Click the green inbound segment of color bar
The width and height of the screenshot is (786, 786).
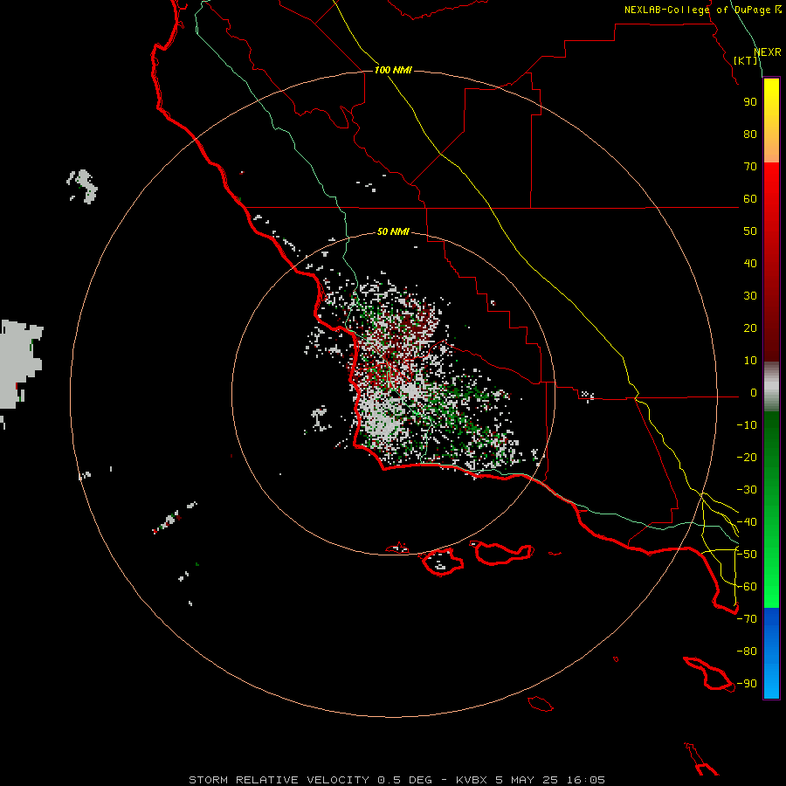pyautogui.click(x=771, y=510)
